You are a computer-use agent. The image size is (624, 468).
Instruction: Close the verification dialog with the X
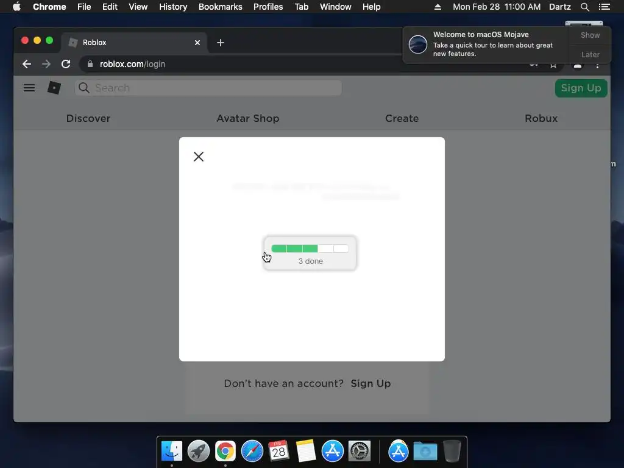click(x=199, y=157)
